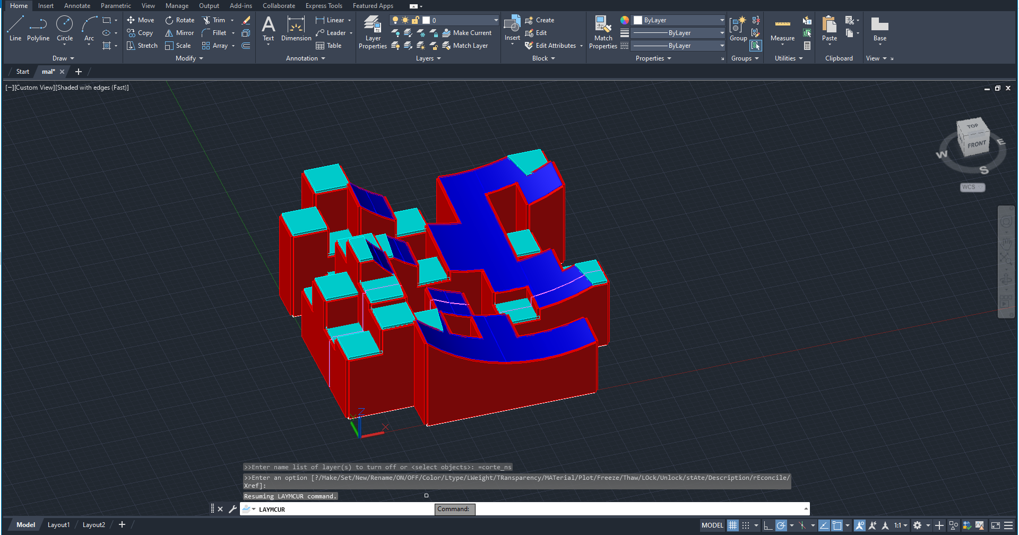Viewport: 1019px width, 535px height.
Task: Add a new layout with plus button
Action: point(122,525)
